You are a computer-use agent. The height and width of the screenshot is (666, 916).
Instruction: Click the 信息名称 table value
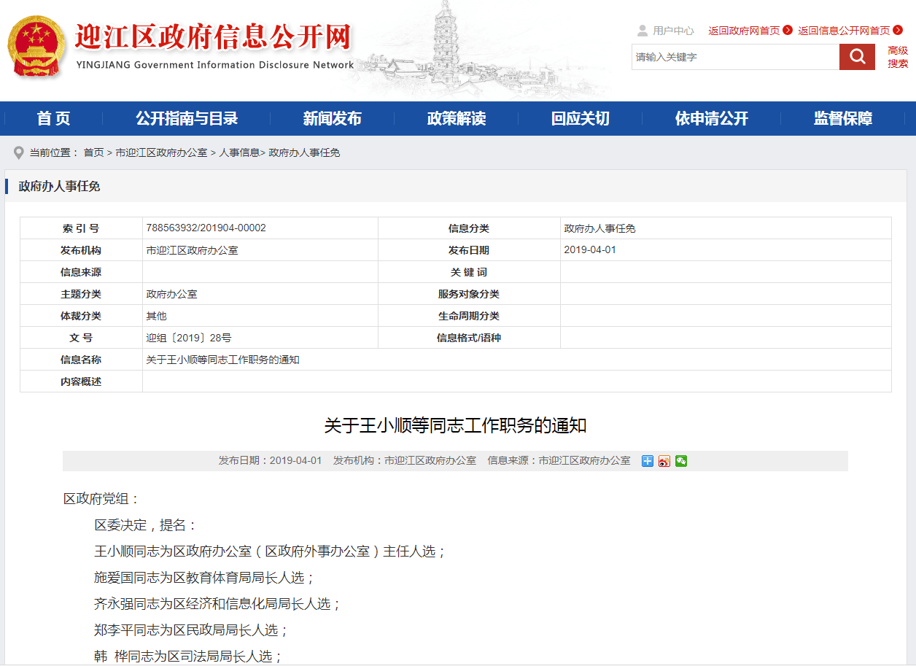pyautogui.click(x=223, y=360)
